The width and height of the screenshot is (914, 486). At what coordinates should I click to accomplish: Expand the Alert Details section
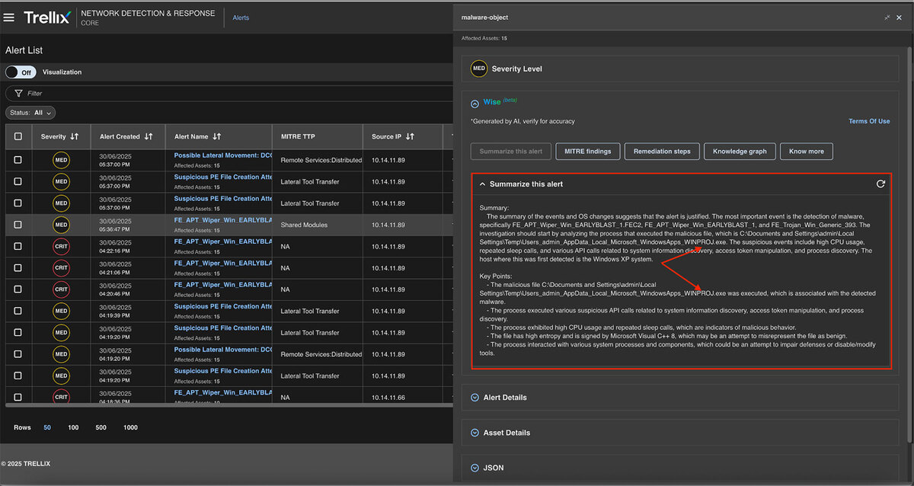(475, 398)
